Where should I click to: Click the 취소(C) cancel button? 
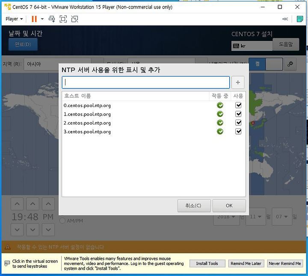point(194,206)
